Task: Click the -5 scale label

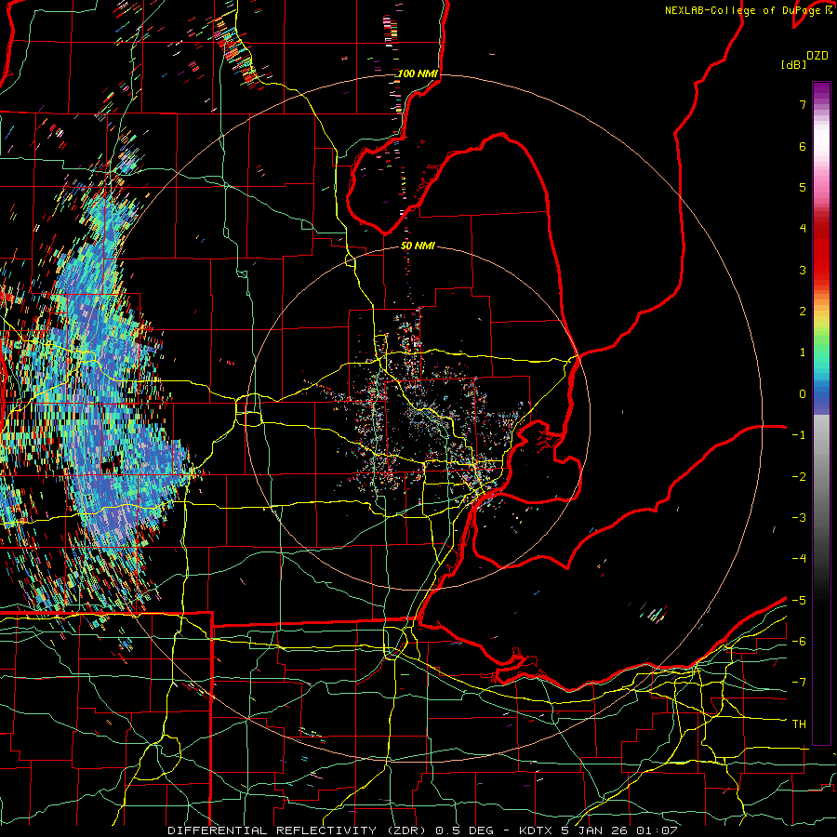Action: pos(799,601)
